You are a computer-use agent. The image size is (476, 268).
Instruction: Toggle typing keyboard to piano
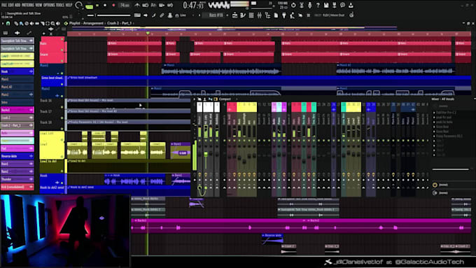137,15
